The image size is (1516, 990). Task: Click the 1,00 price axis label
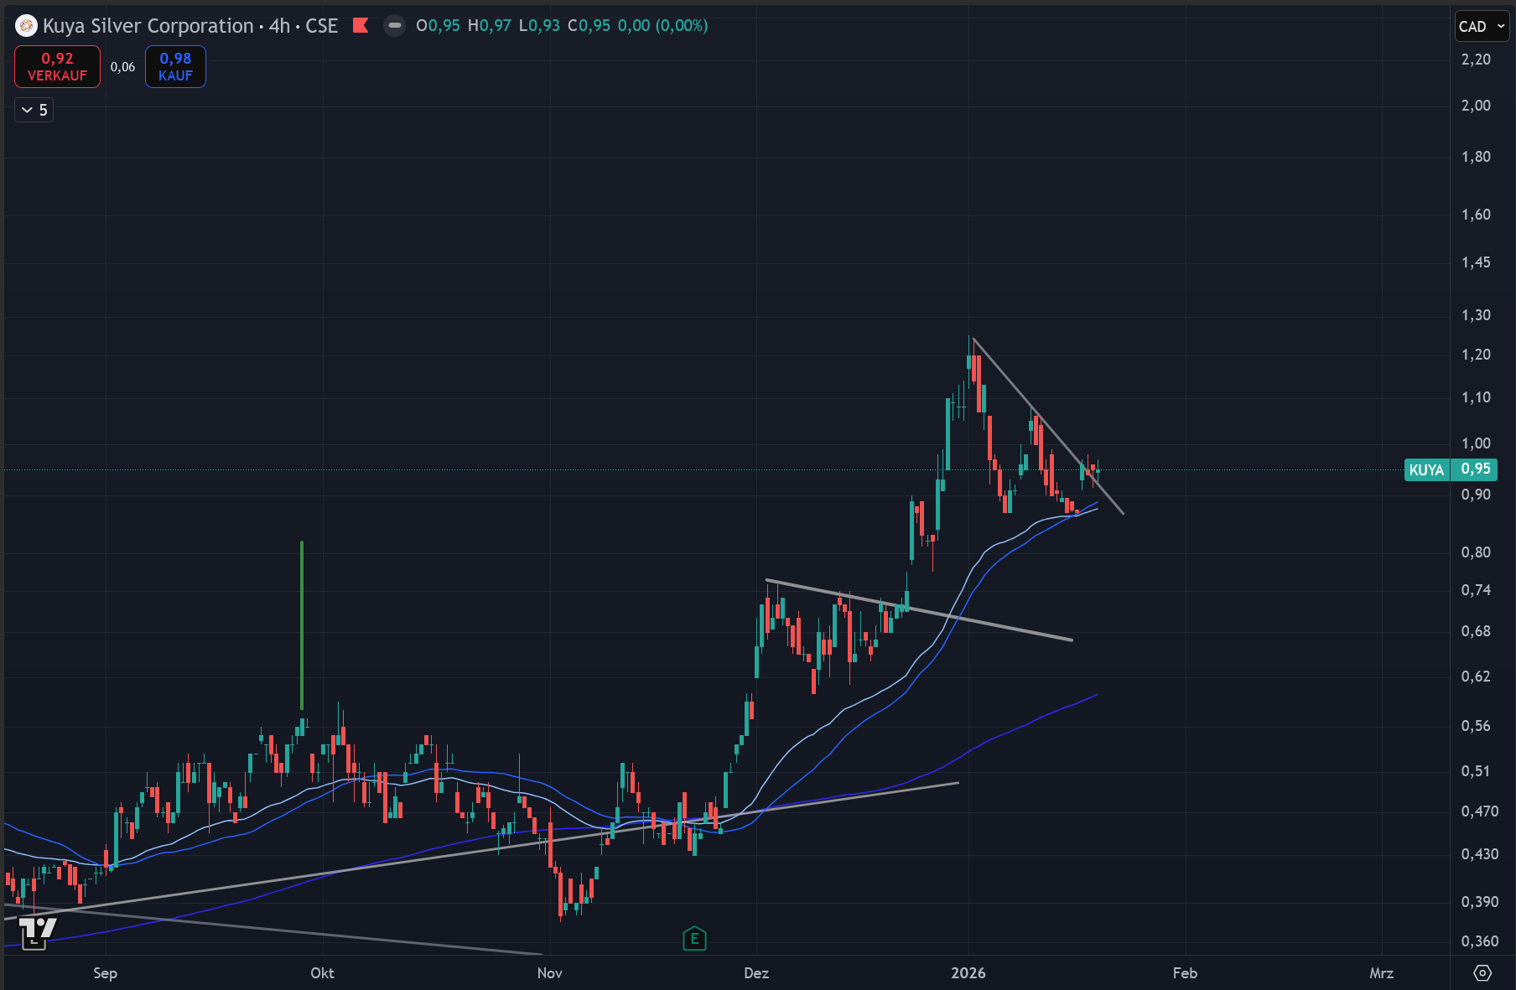(1476, 443)
